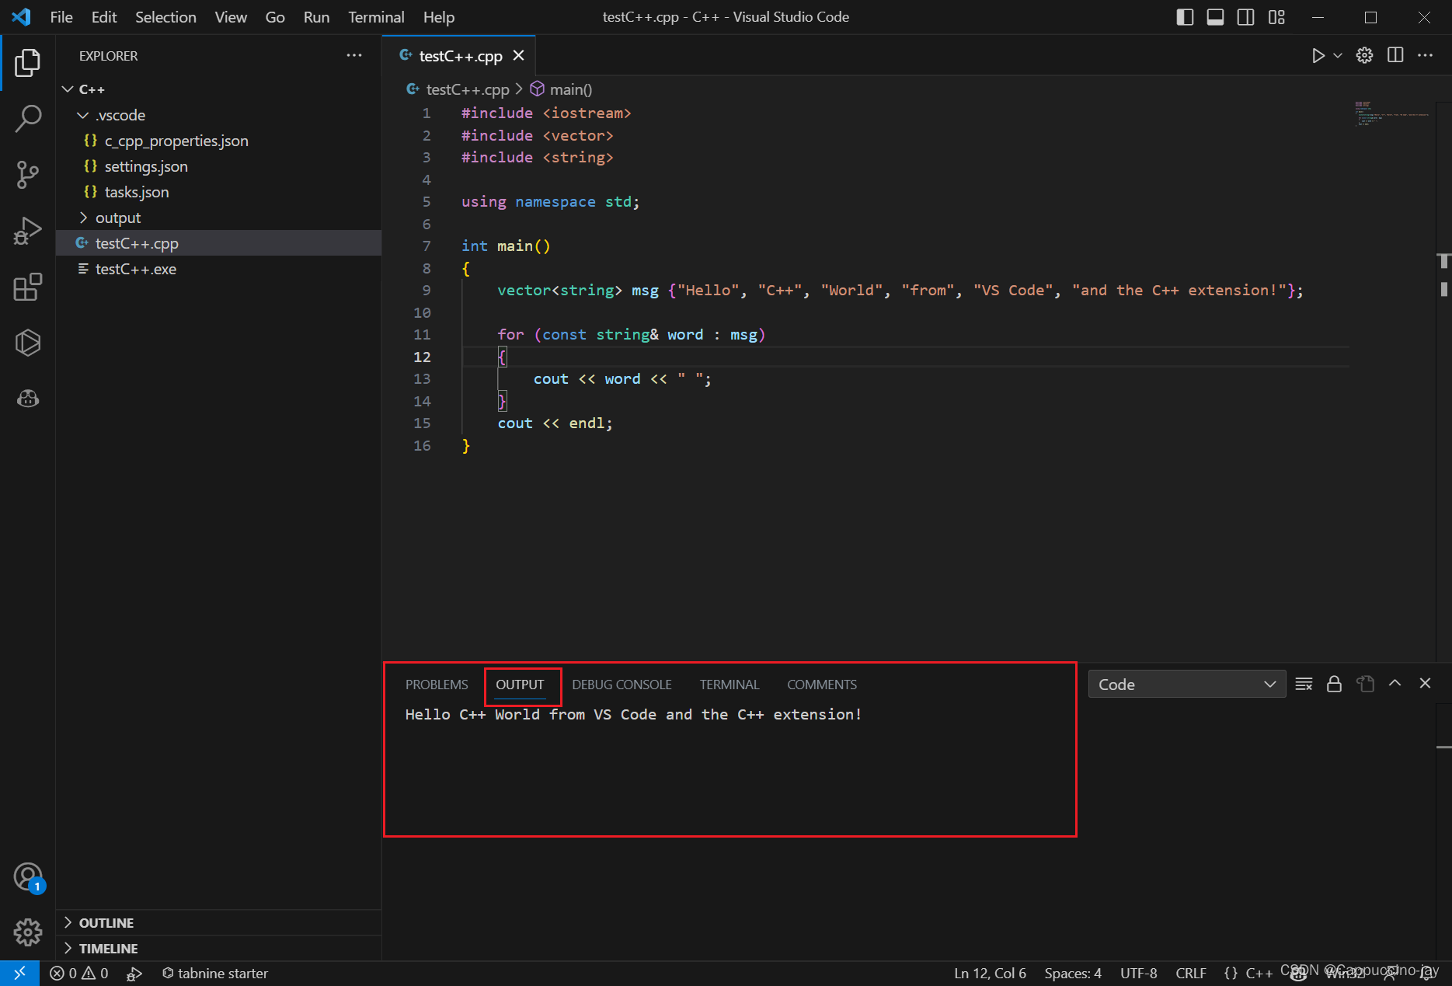Switch to the PROBLEMS panel tab
Screen dimensions: 1452x986
coord(437,685)
